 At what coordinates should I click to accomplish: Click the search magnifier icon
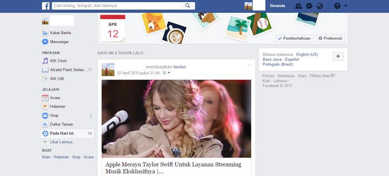pos(188,5)
